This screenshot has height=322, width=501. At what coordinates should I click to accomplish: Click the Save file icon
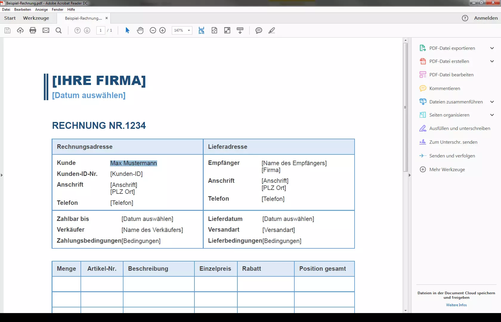tap(7, 30)
